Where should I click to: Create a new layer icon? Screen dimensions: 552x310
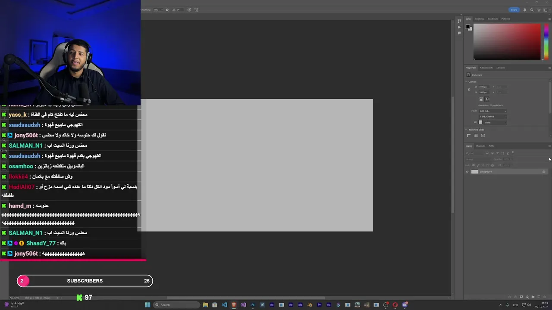pos(539,297)
